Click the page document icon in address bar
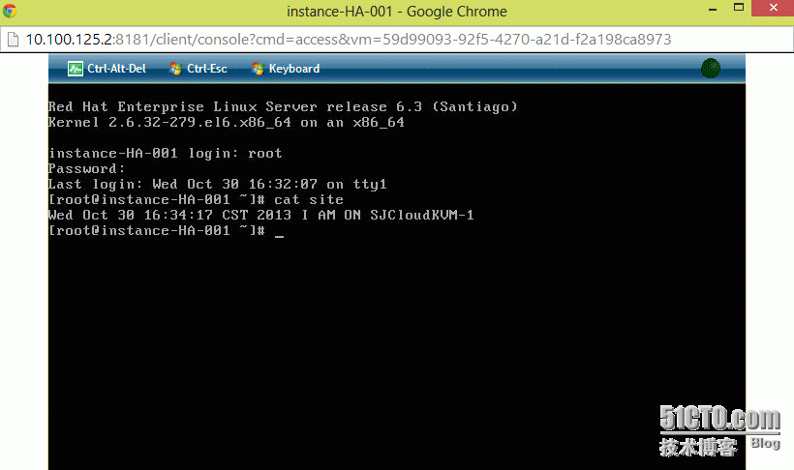The width and height of the screenshot is (794, 470). tap(14, 40)
